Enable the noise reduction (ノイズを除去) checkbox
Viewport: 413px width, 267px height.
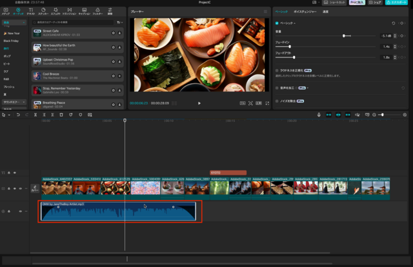pos(277,101)
